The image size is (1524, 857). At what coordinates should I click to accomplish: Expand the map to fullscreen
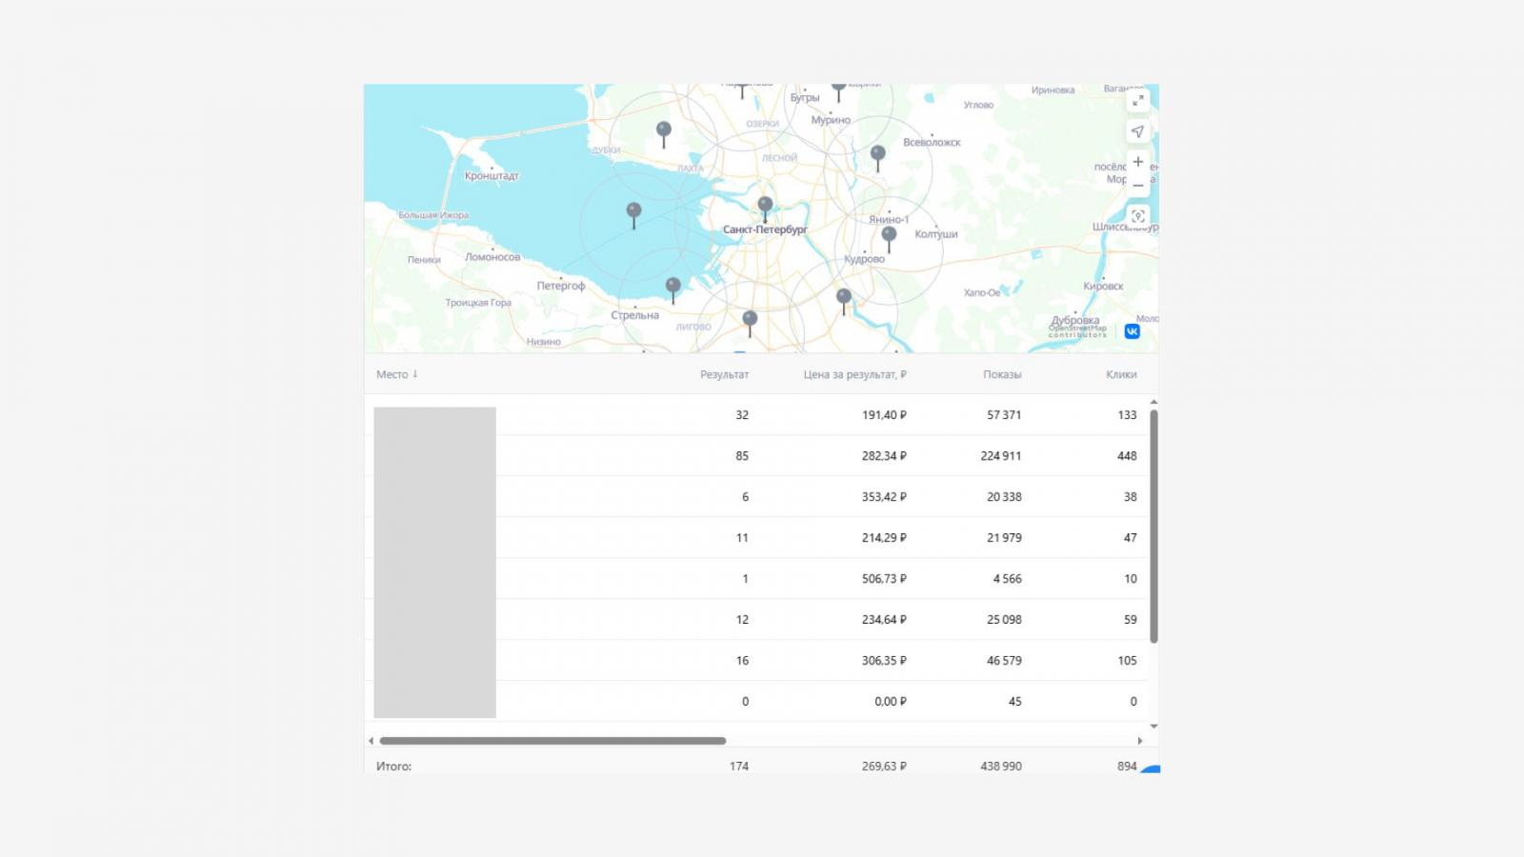click(x=1137, y=101)
